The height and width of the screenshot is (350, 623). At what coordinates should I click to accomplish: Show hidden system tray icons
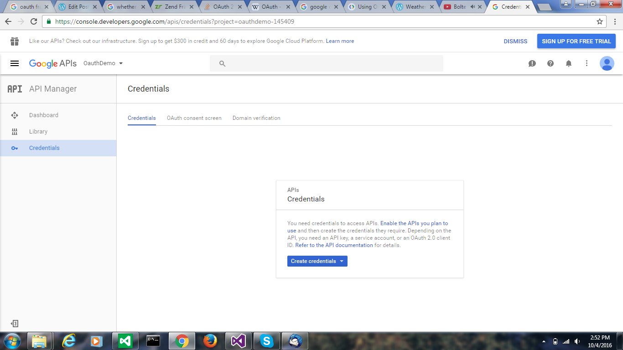pyautogui.click(x=544, y=341)
